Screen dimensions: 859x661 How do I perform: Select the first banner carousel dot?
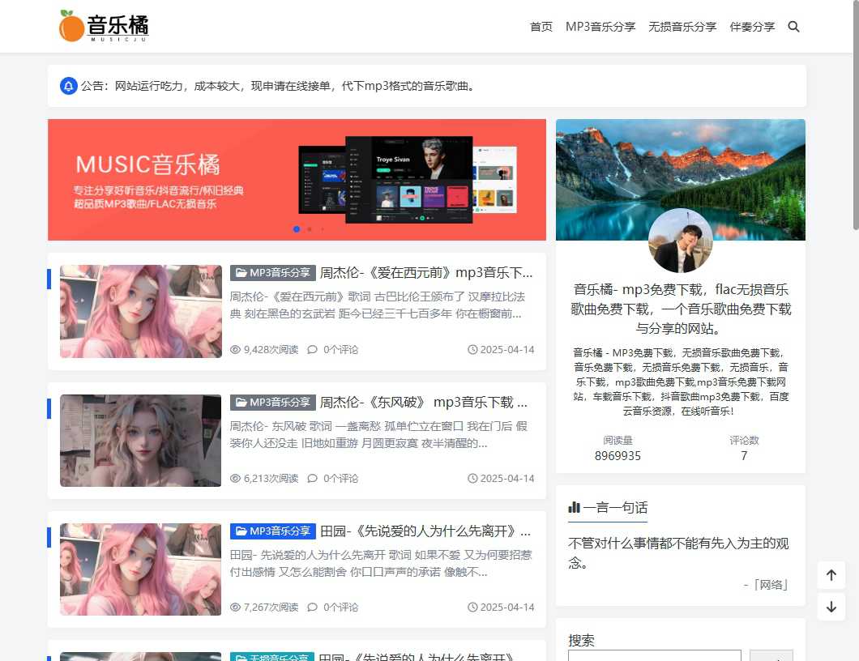(x=297, y=229)
